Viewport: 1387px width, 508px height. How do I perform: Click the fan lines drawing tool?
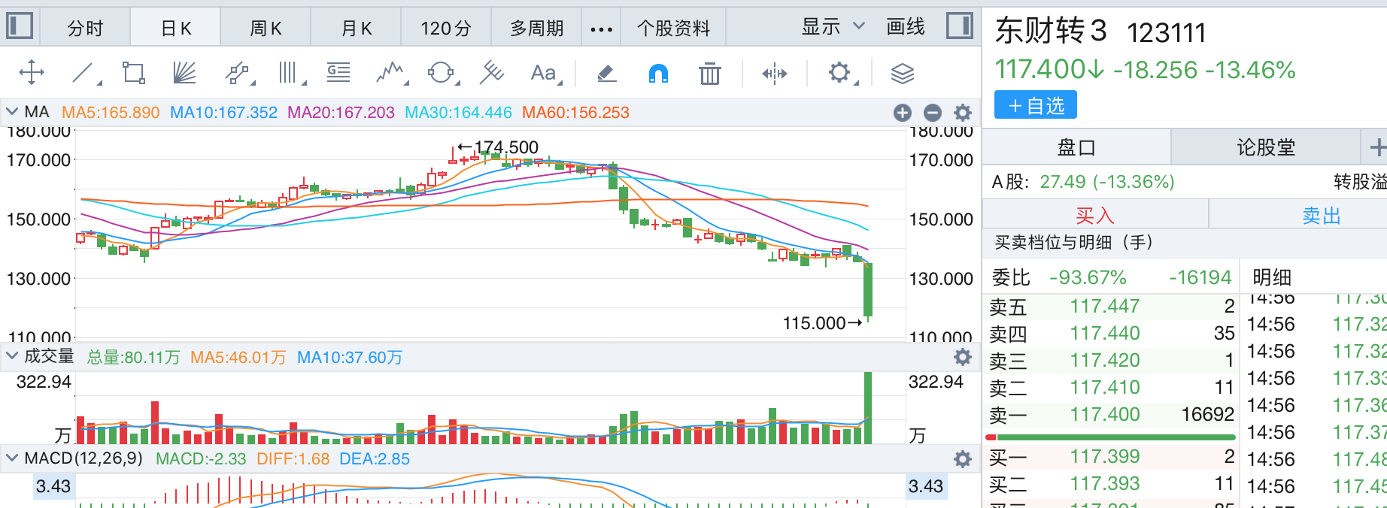pos(184,73)
